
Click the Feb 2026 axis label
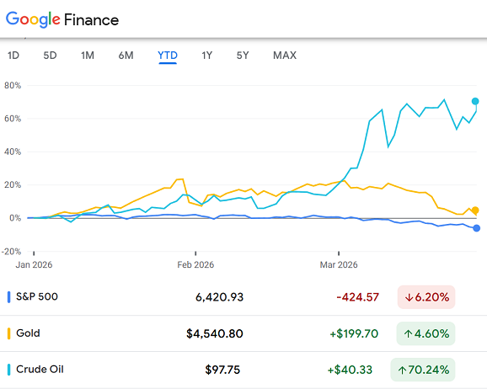[195, 265]
